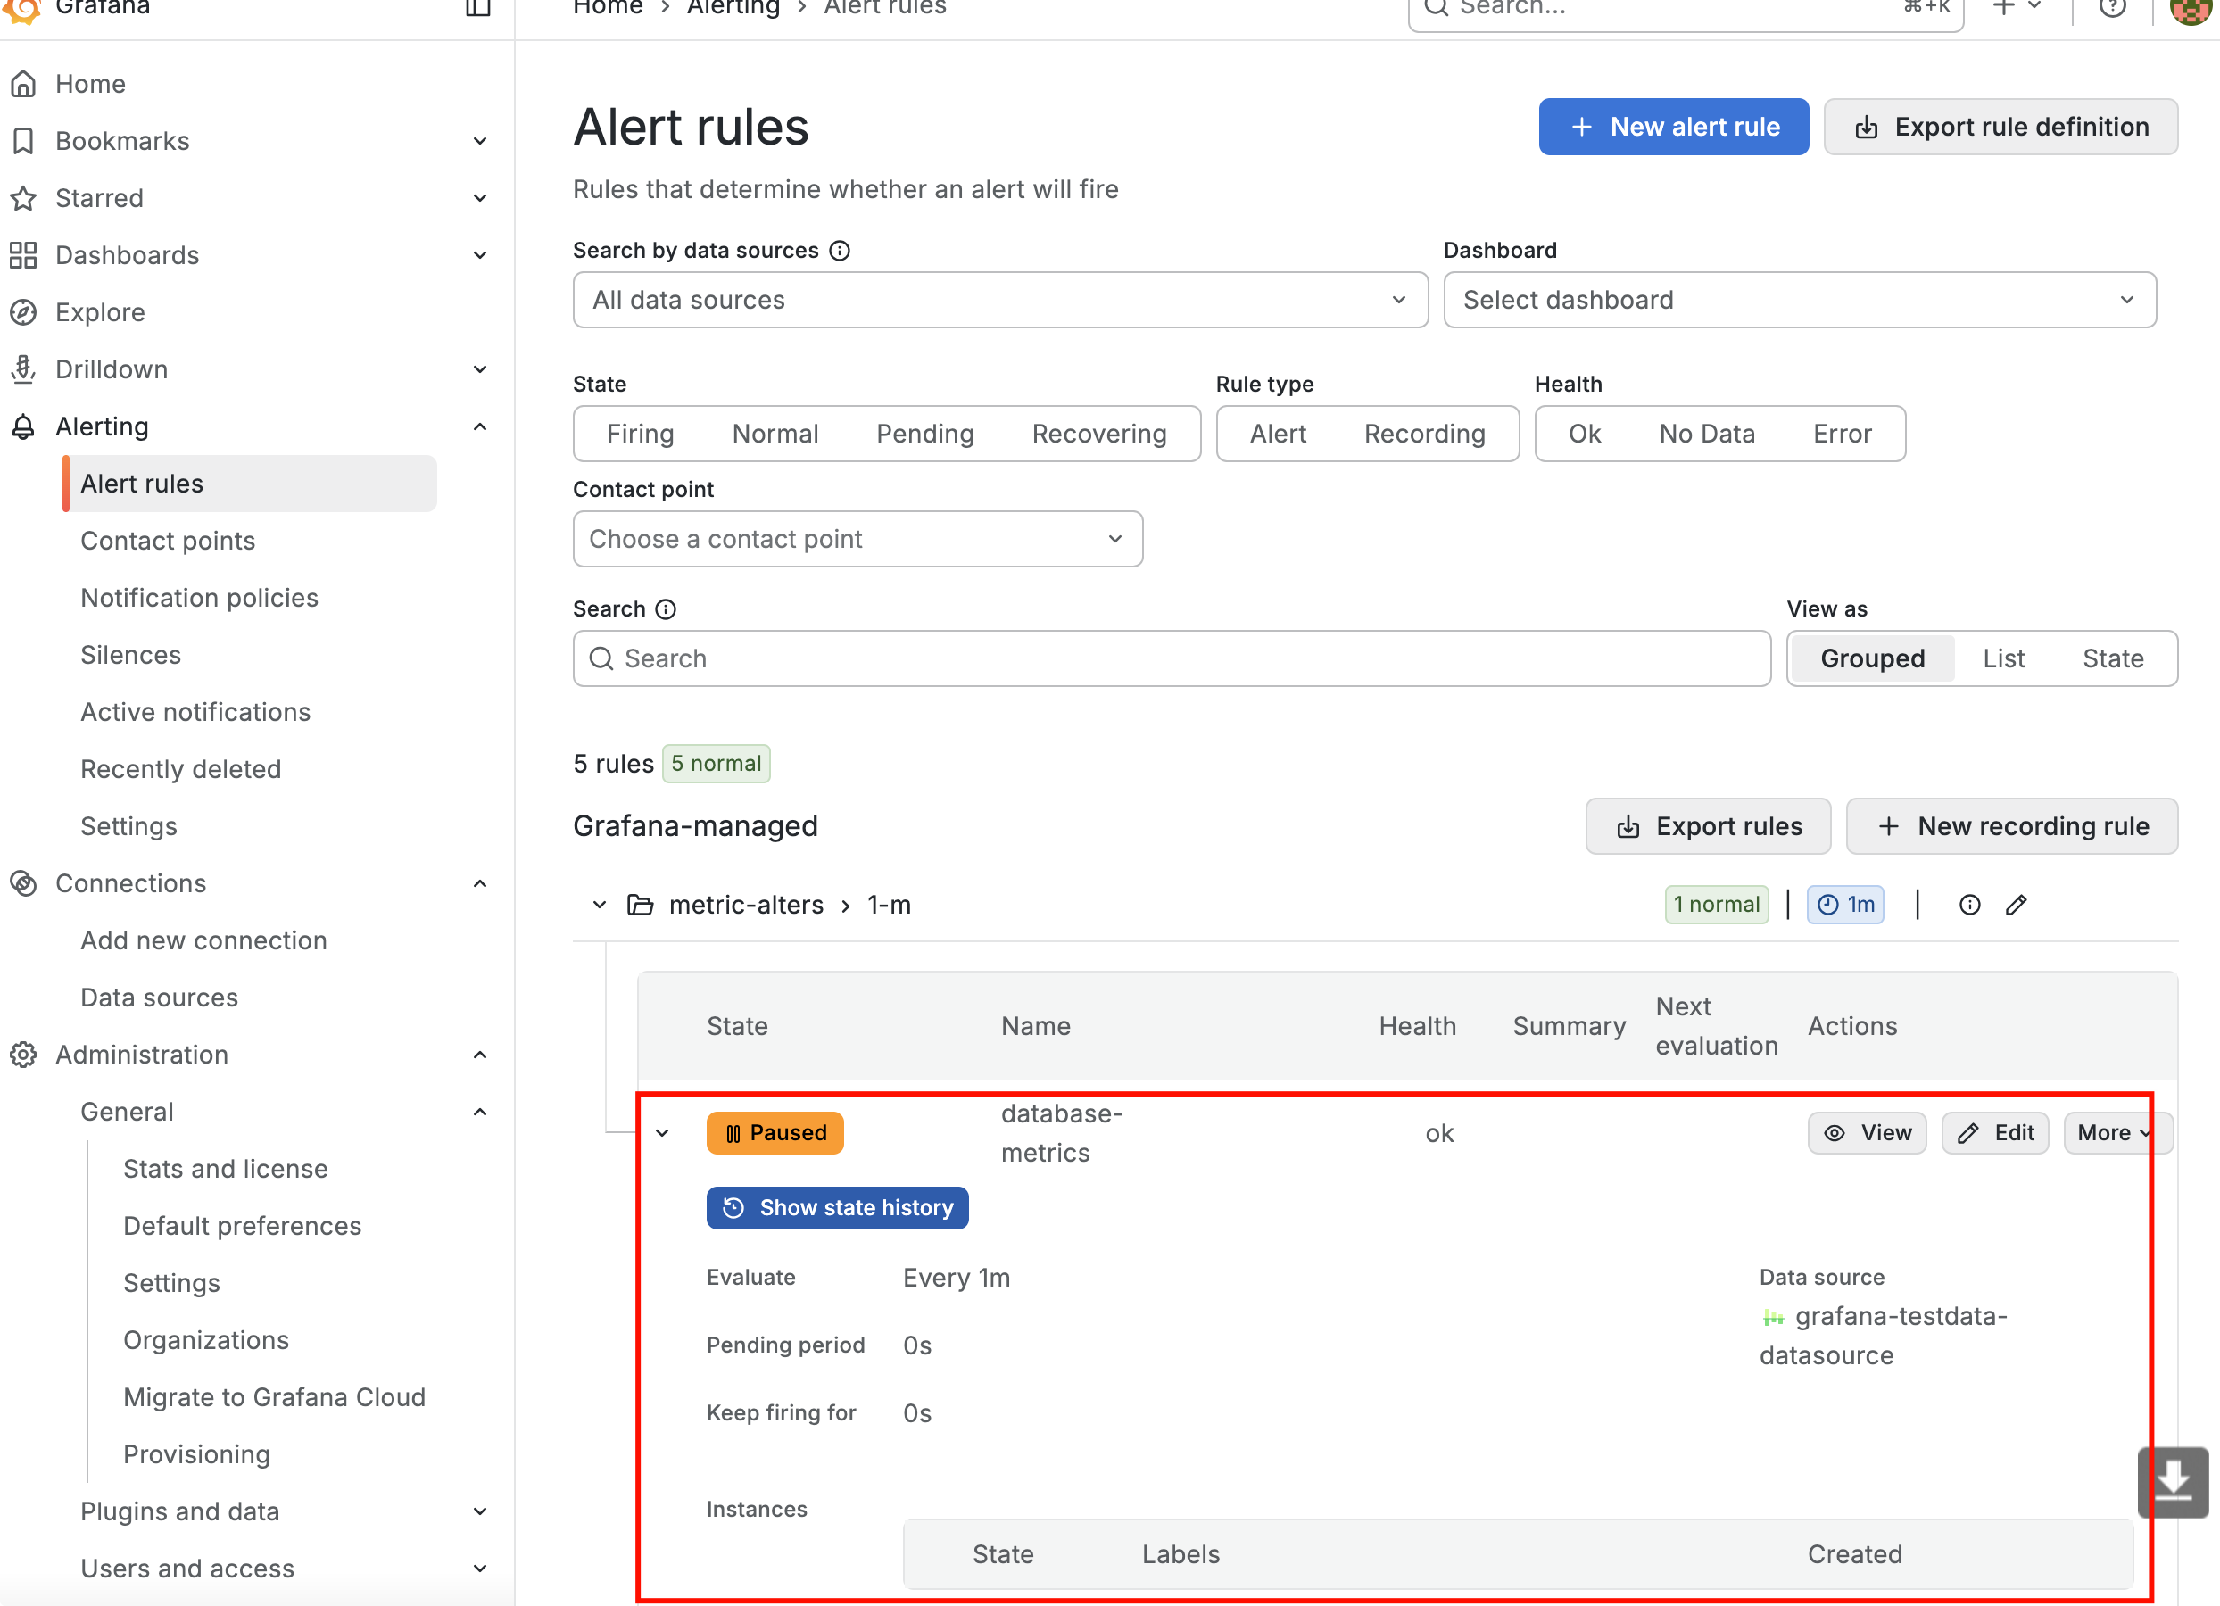Click Show state history button

pos(837,1208)
